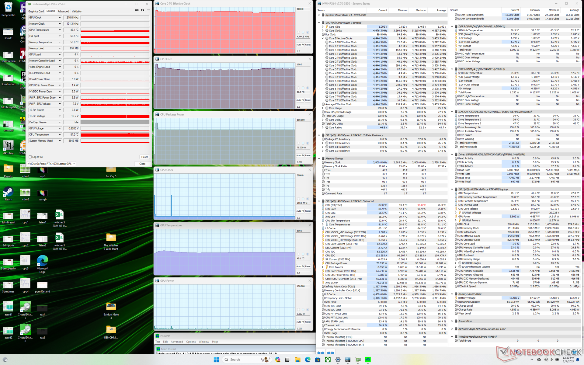This screenshot has height=365, width=584.
Task: Switch to Graphics Card tab
Action: click(x=36, y=11)
